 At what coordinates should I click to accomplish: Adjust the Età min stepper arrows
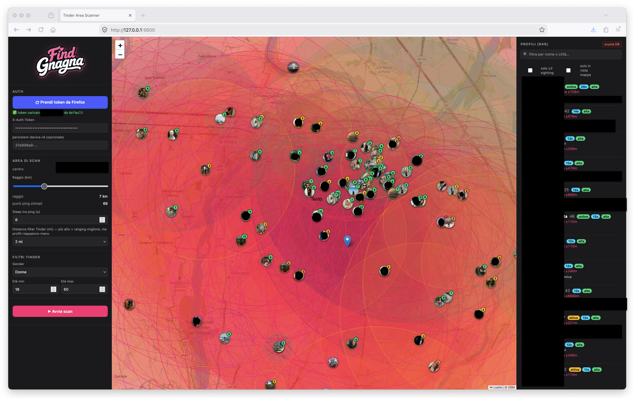tap(54, 289)
